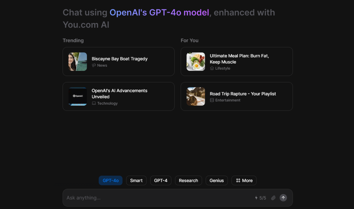Select Genius mode
The height and width of the screenshot is (209, 354).
[x=216, y=180]
